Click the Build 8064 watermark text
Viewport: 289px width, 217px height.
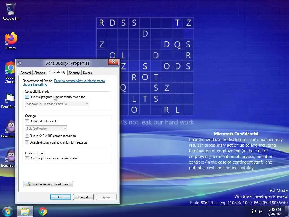pos(239,203)
